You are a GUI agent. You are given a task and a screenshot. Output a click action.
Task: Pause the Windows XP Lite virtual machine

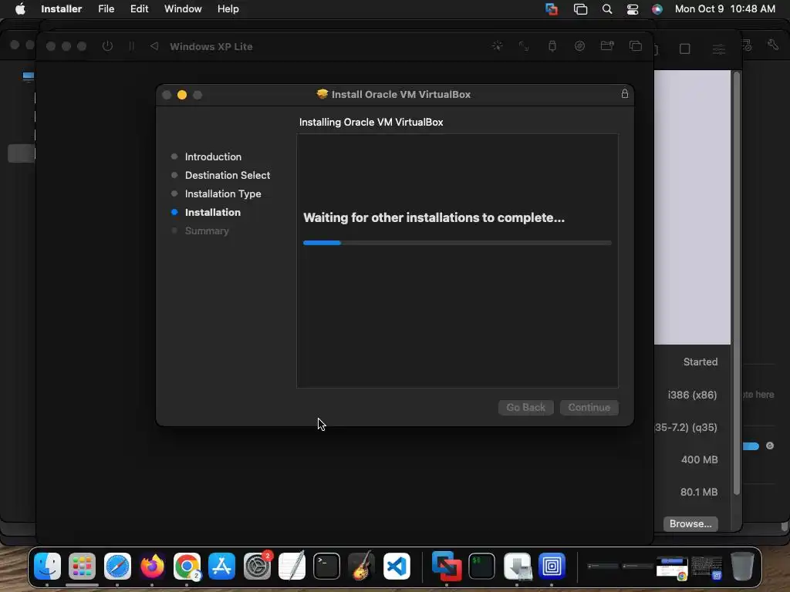tap(131, 46)
